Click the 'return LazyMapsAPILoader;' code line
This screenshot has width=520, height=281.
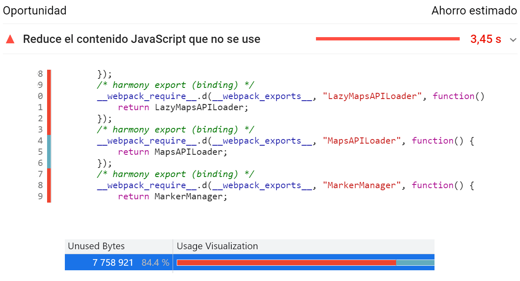pos(184,107)
